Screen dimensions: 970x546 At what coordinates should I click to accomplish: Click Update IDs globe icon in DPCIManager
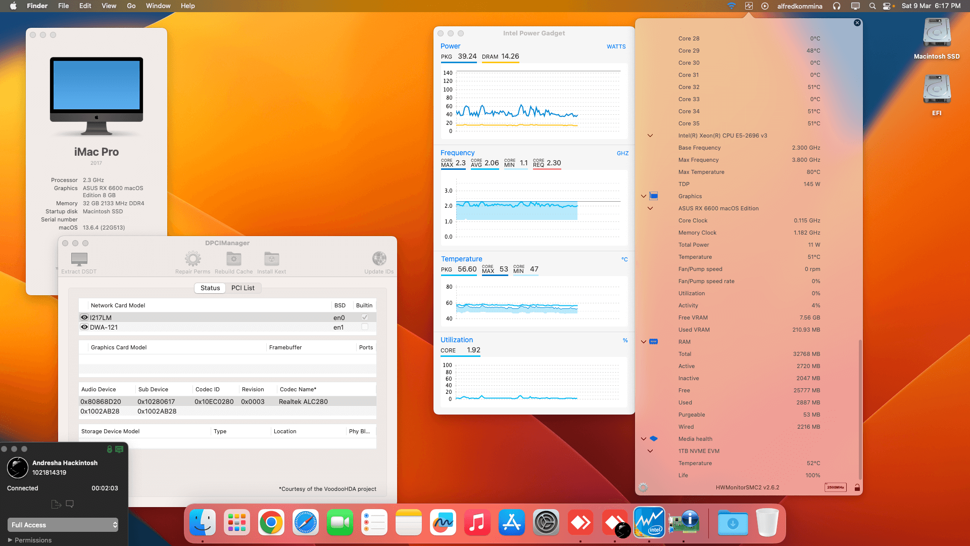pos(379,259)
